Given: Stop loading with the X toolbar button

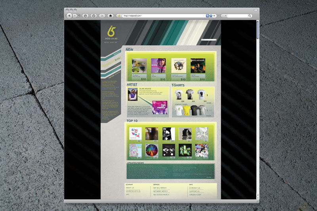Looking at the screenshot, I should coord(102,15).
